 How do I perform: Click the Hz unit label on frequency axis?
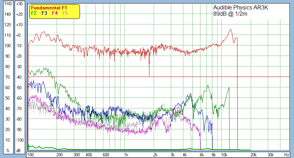(287, 155)
